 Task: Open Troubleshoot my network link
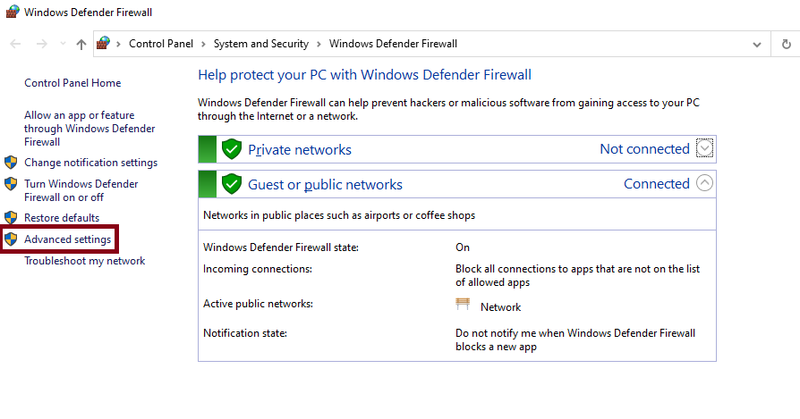85,261
